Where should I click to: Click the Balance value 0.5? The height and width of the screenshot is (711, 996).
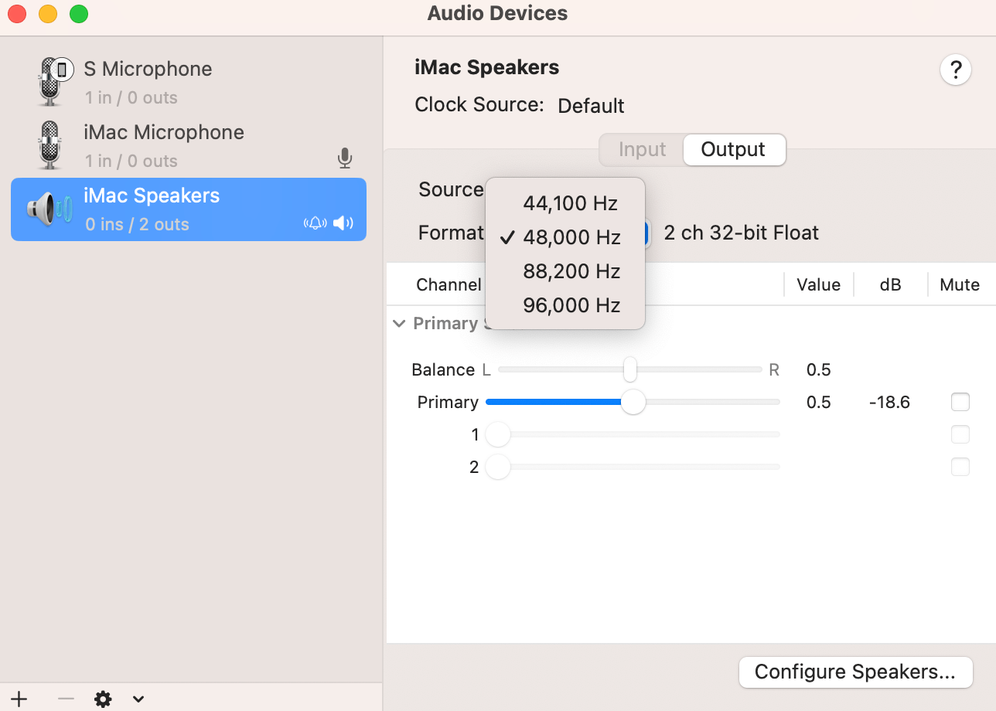coord(818,369)
